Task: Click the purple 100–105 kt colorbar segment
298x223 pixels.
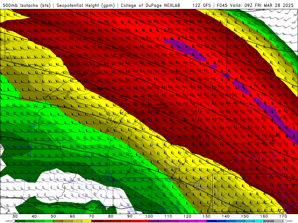Action: point(154,221)
